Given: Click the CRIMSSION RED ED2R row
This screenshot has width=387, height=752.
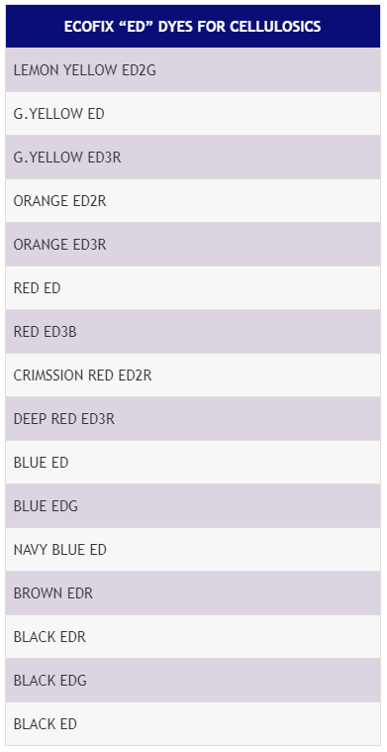Looking at the screenshot, I should 193,376.
